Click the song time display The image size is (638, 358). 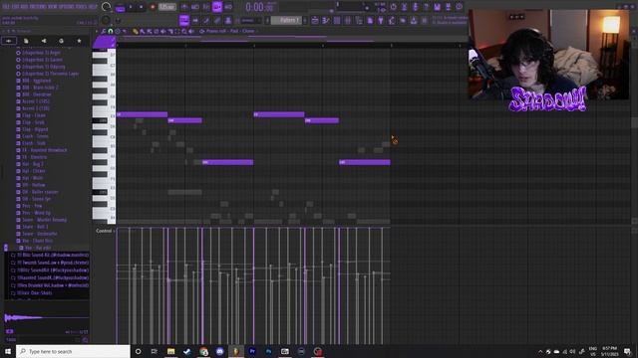point(260,7)
